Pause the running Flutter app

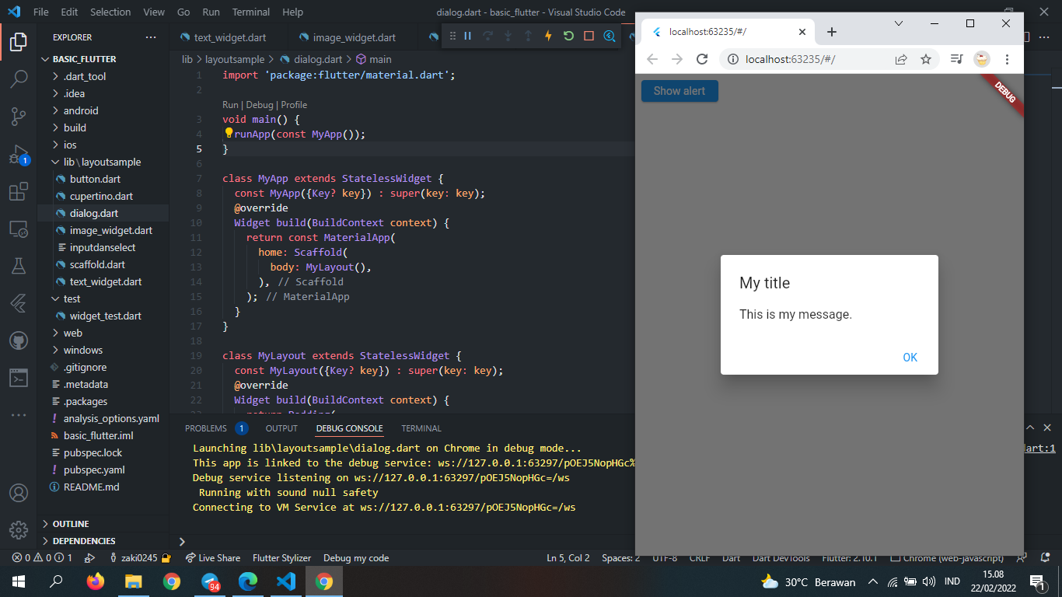(x=468, y=36)
